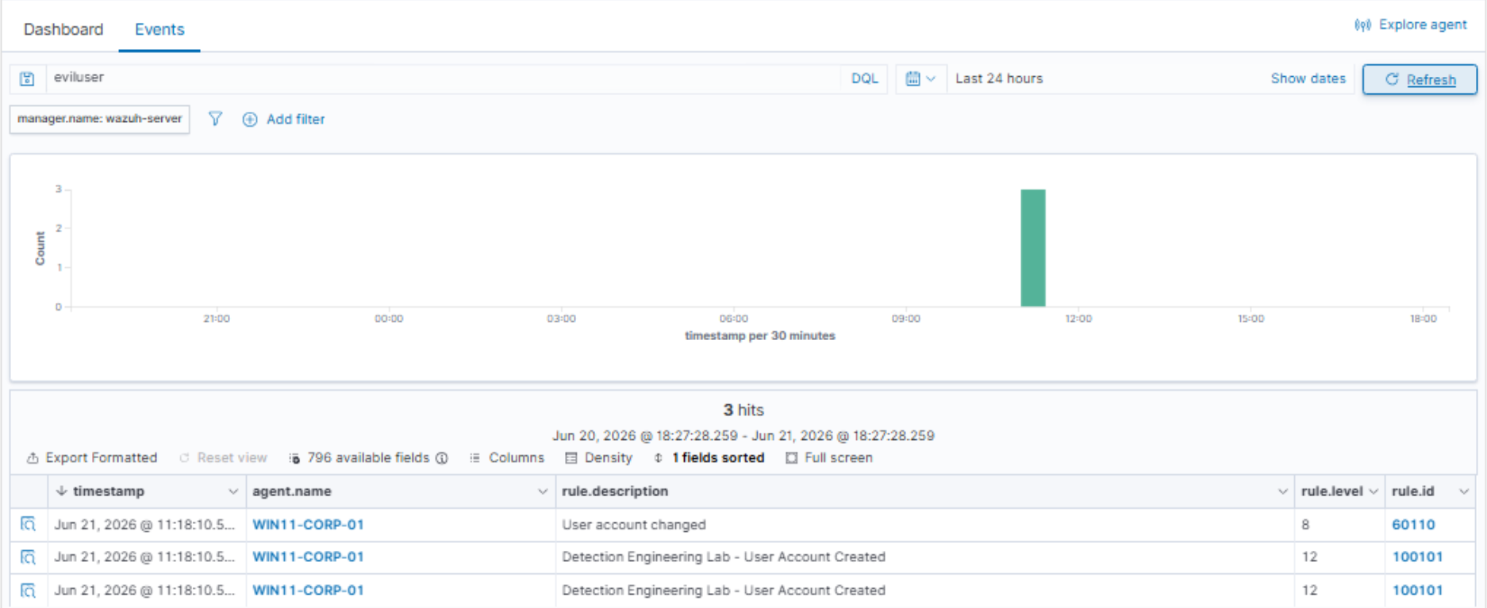Click Explore agent link
The image size is (1487, 608).
click(x=1423, y=25)
